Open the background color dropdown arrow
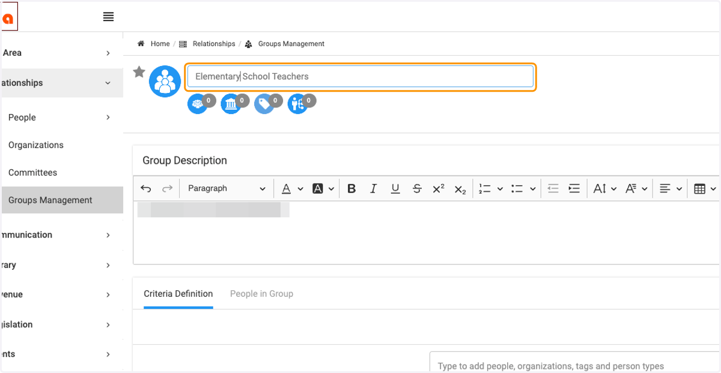 pos(332,189)
